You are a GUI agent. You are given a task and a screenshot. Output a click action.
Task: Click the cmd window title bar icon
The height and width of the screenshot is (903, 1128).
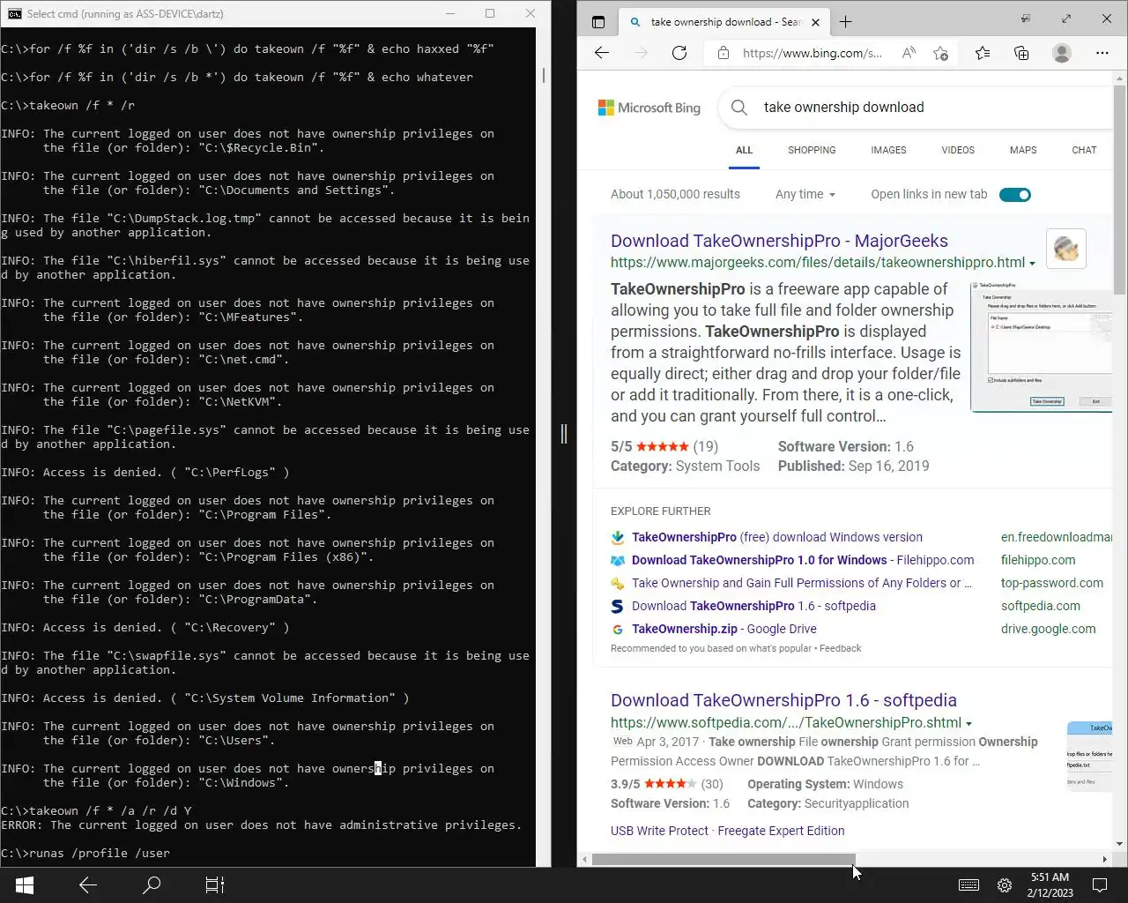tap(14, 13)
